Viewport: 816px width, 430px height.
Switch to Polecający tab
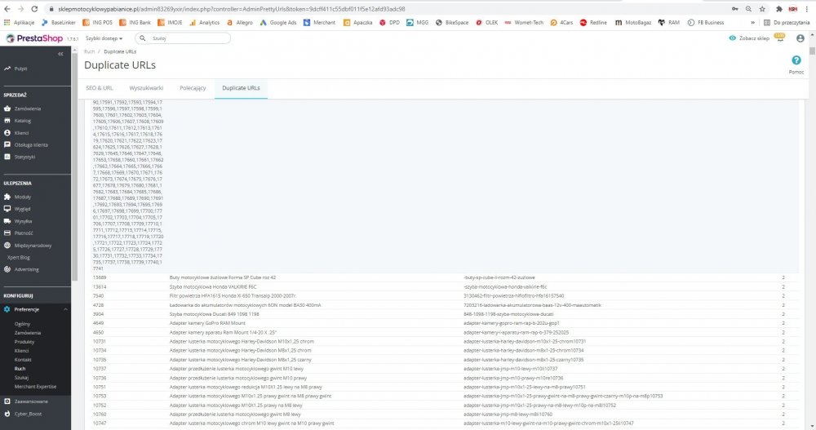tap(193, 88)
